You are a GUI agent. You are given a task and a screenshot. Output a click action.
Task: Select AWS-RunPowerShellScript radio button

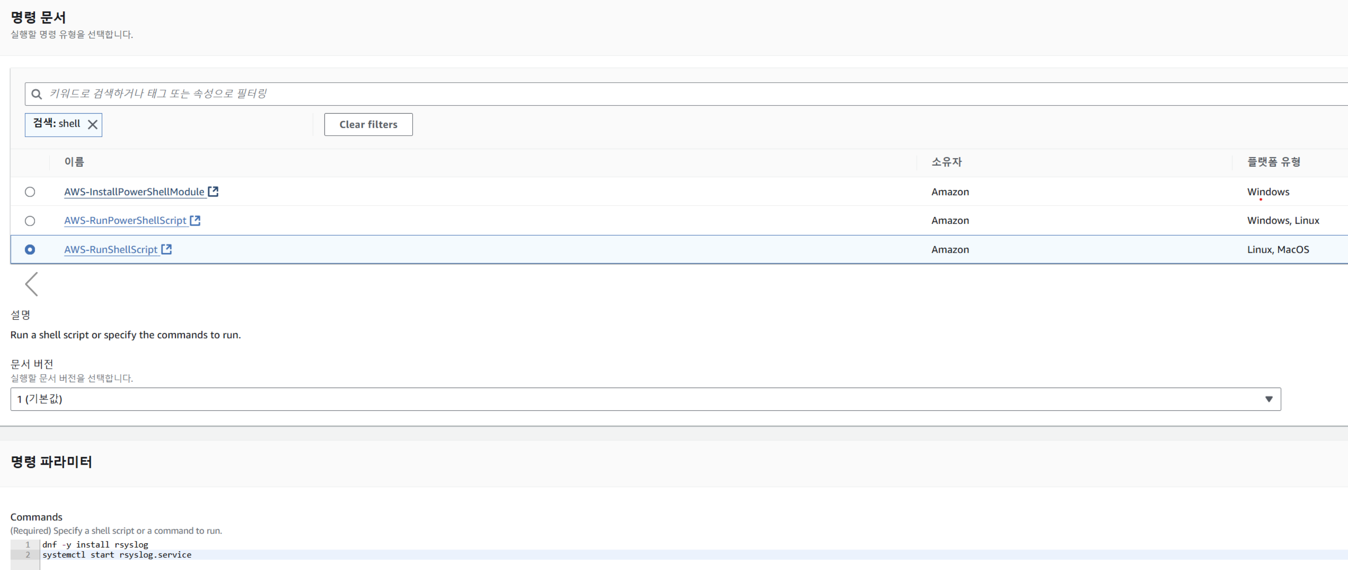point(30,221)
